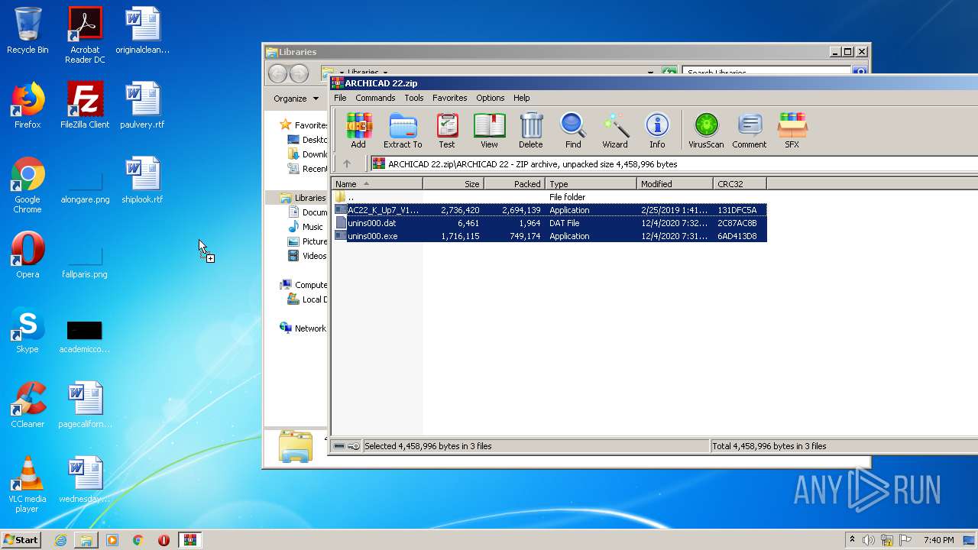
Task: Click WinRAR taskbar button
Action: [x=190, y=540]
